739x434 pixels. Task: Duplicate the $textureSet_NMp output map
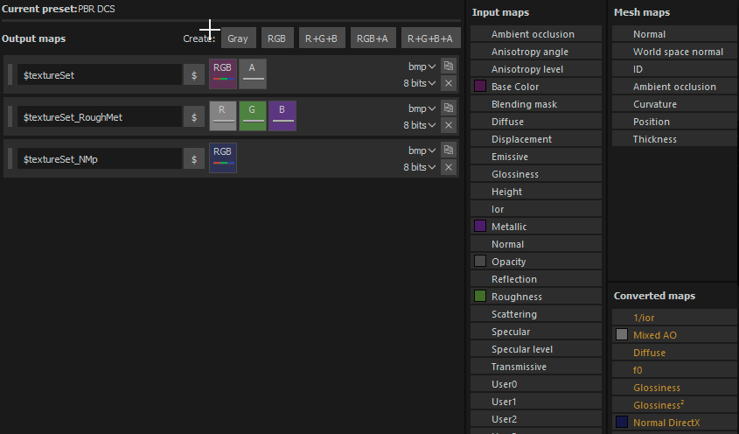tap(448, 150)
